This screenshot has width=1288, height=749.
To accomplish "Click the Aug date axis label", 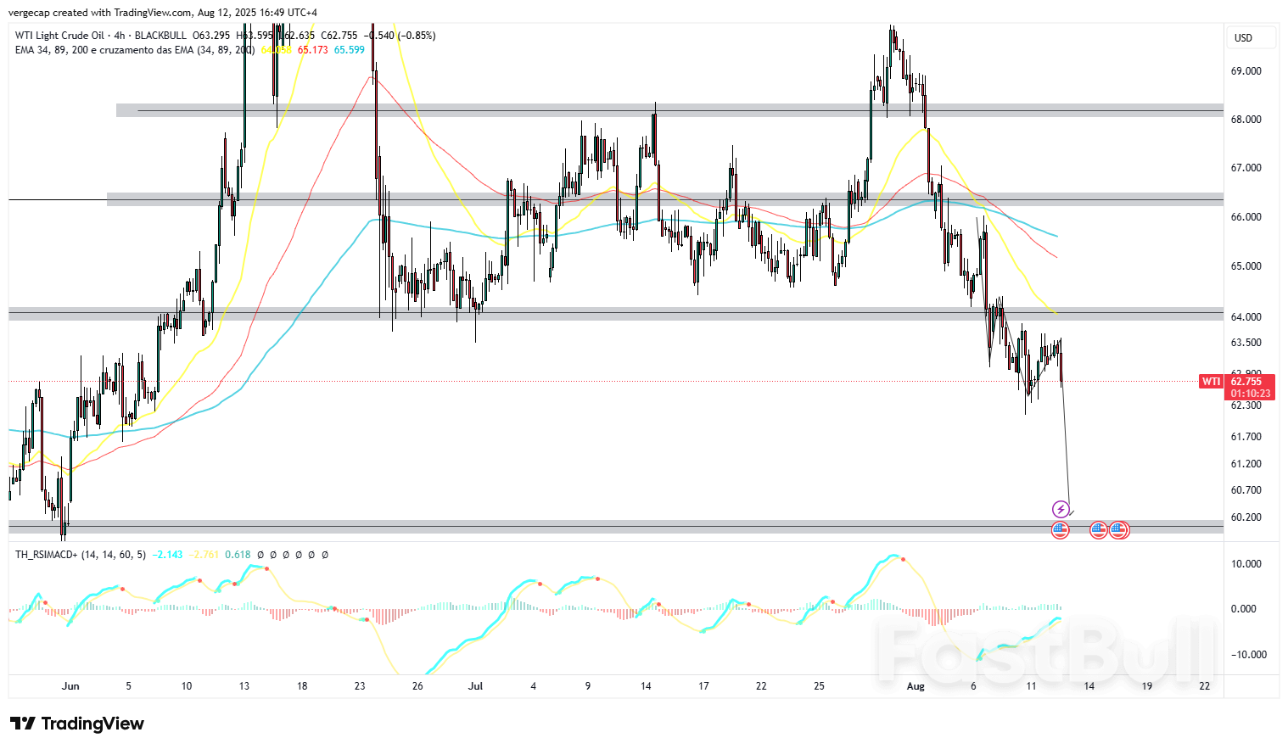I will click(916, 686).
